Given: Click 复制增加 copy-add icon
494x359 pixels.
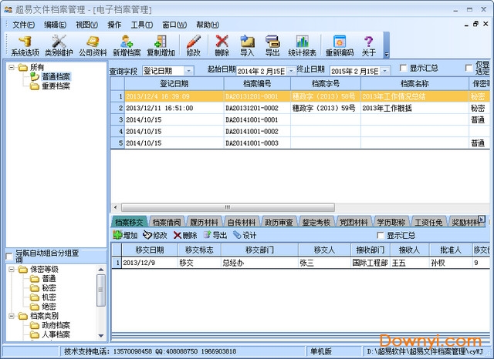Looking at the screenshot, I should 161,45.
